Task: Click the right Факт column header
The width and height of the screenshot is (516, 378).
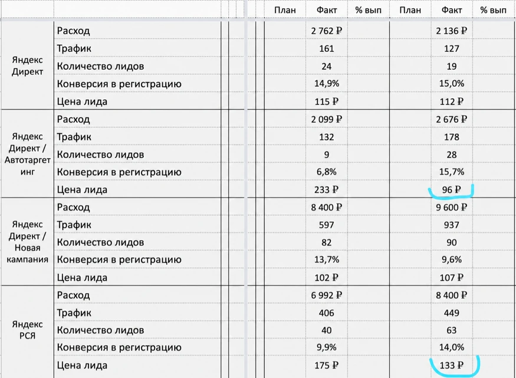Action: pyautogui.click(x=452, y=10)
